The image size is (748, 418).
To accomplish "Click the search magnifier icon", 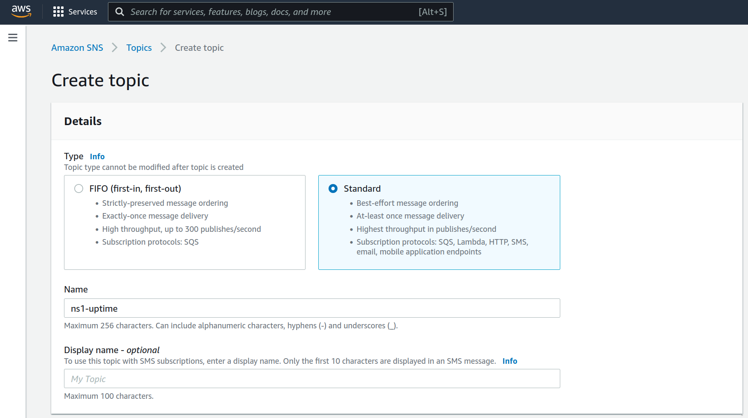I will [120, 12].
